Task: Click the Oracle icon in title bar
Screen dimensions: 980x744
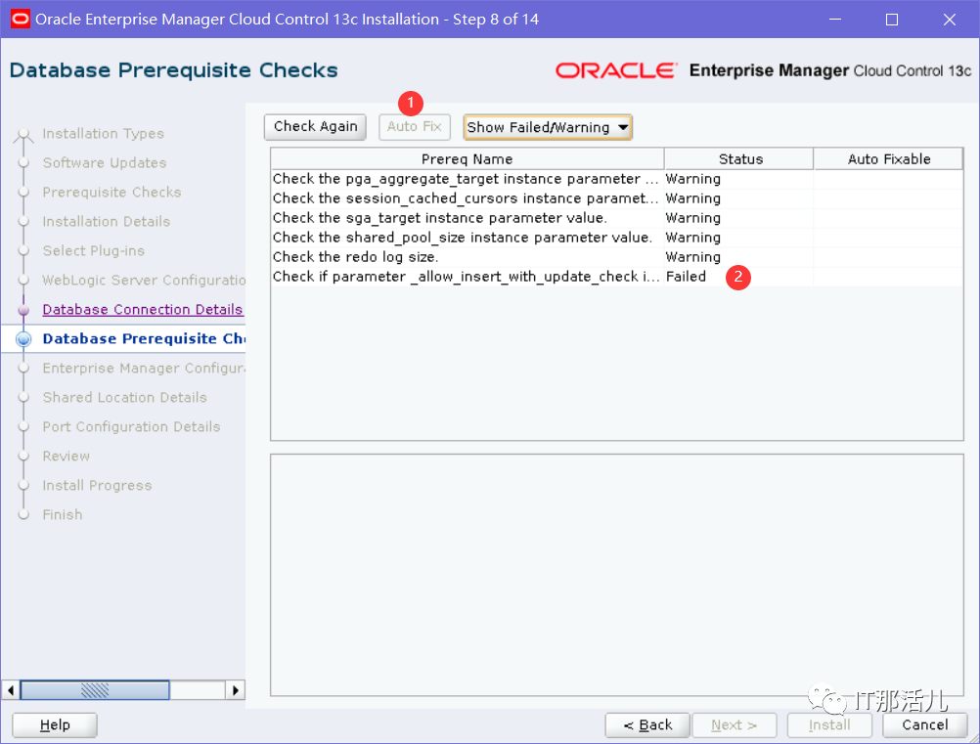Action: tap(20, 20)
